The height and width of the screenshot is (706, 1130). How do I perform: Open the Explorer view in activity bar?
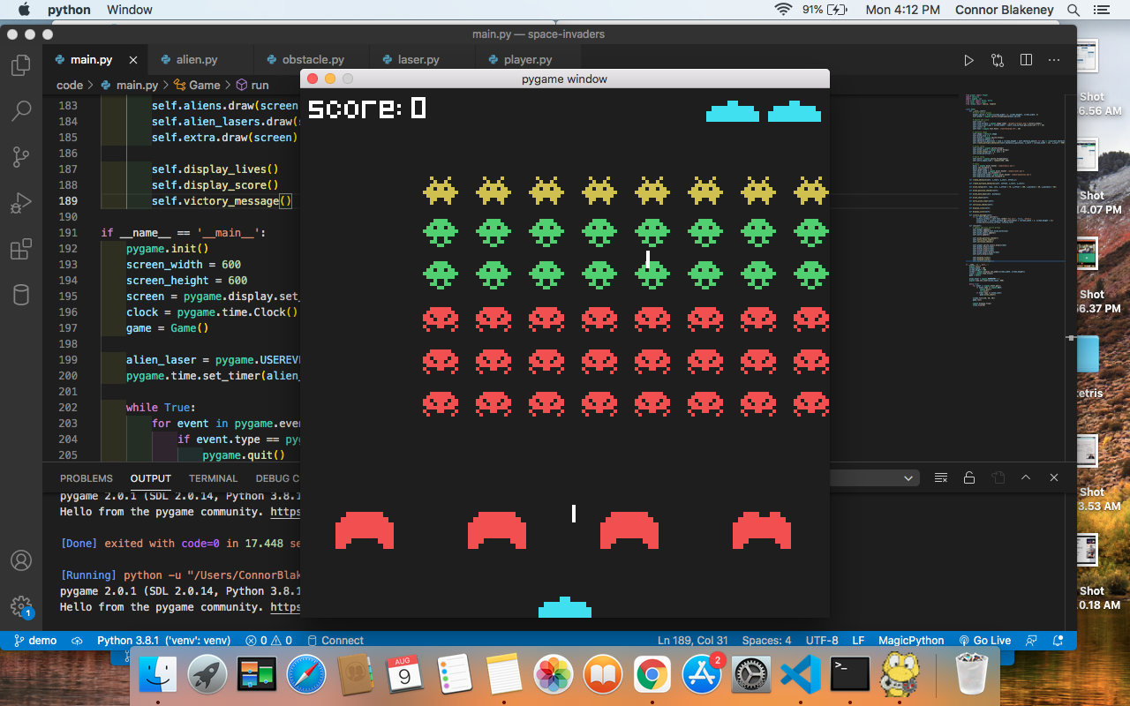pos(20,65)
